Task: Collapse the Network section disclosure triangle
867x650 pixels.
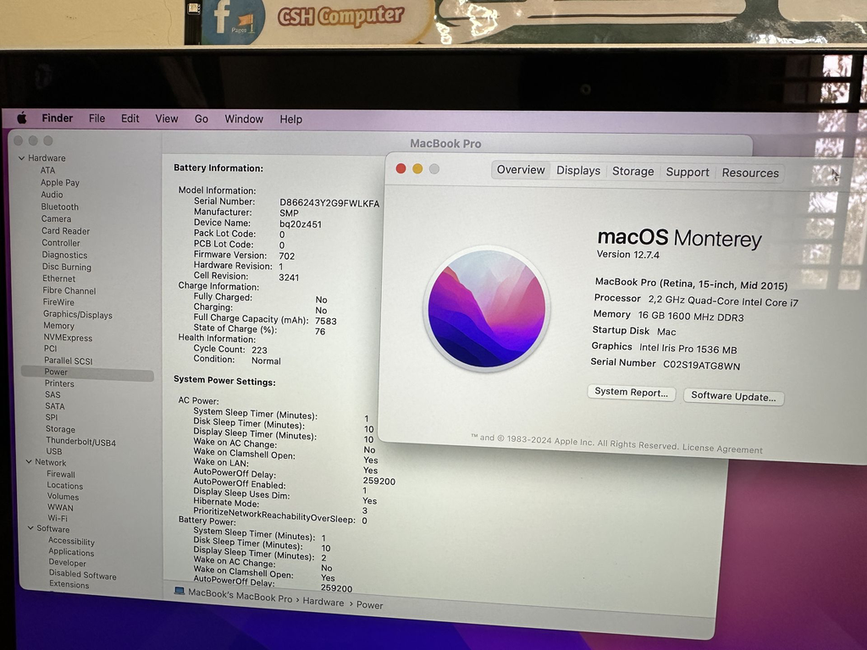Action: coord(28,462)
